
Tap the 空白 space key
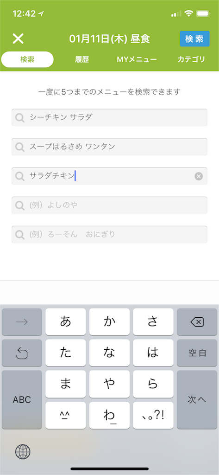click(197, 353)
